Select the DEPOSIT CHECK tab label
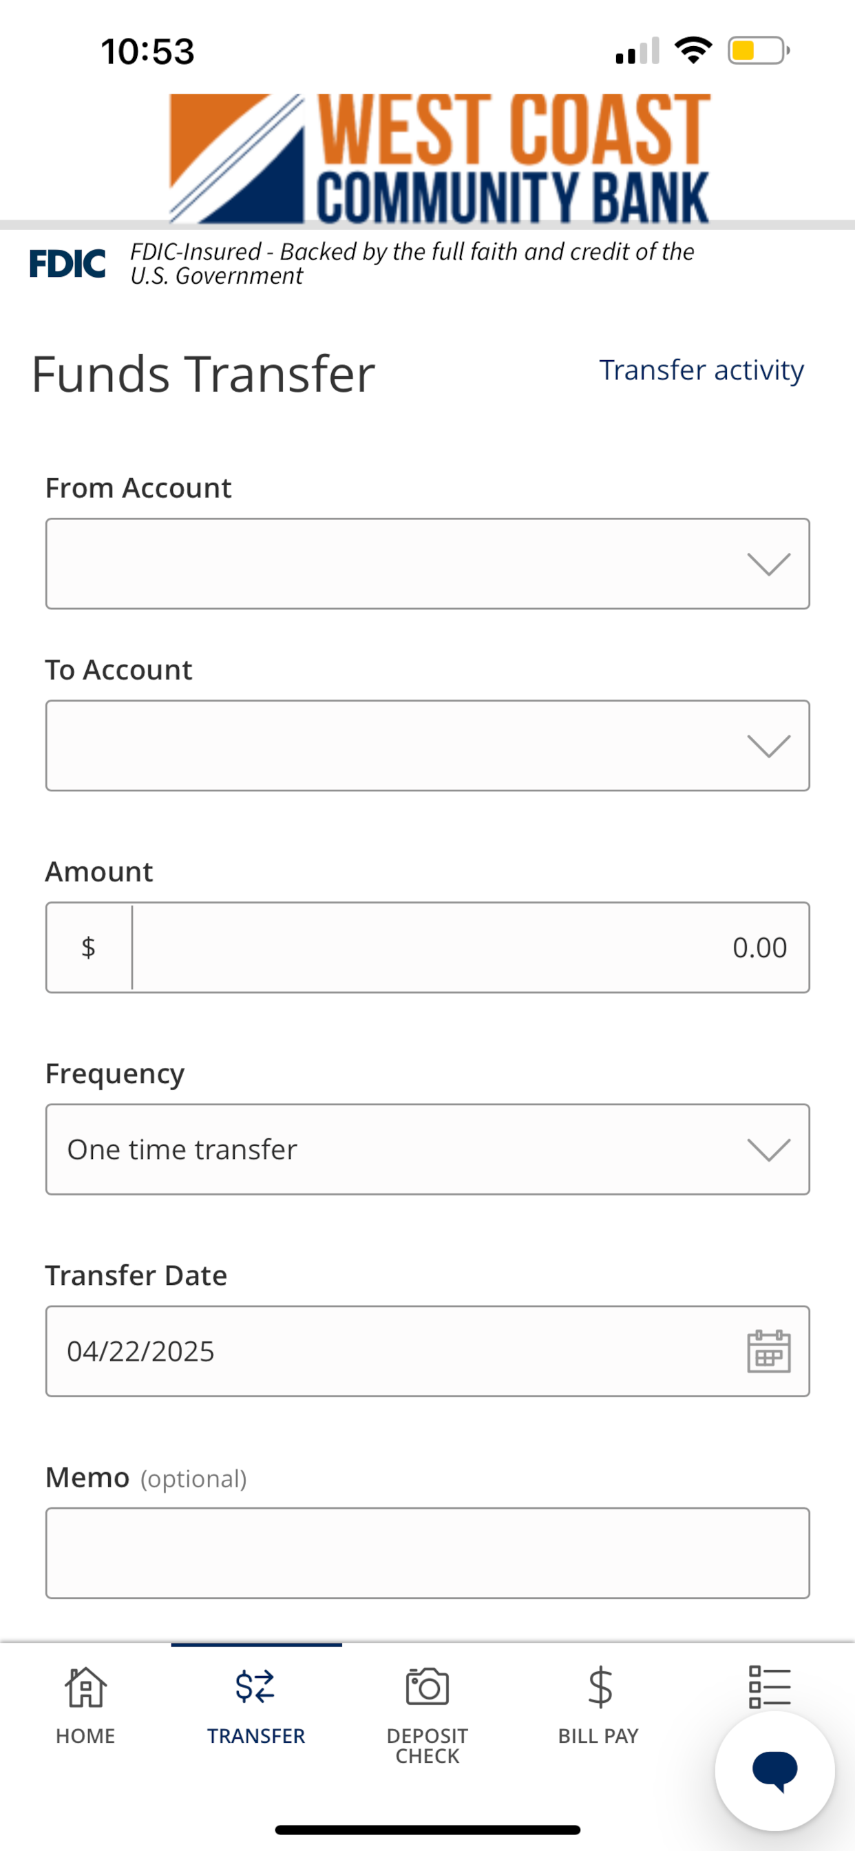This screenshot has height=1851, width=855. click(x=427, y=1746)
